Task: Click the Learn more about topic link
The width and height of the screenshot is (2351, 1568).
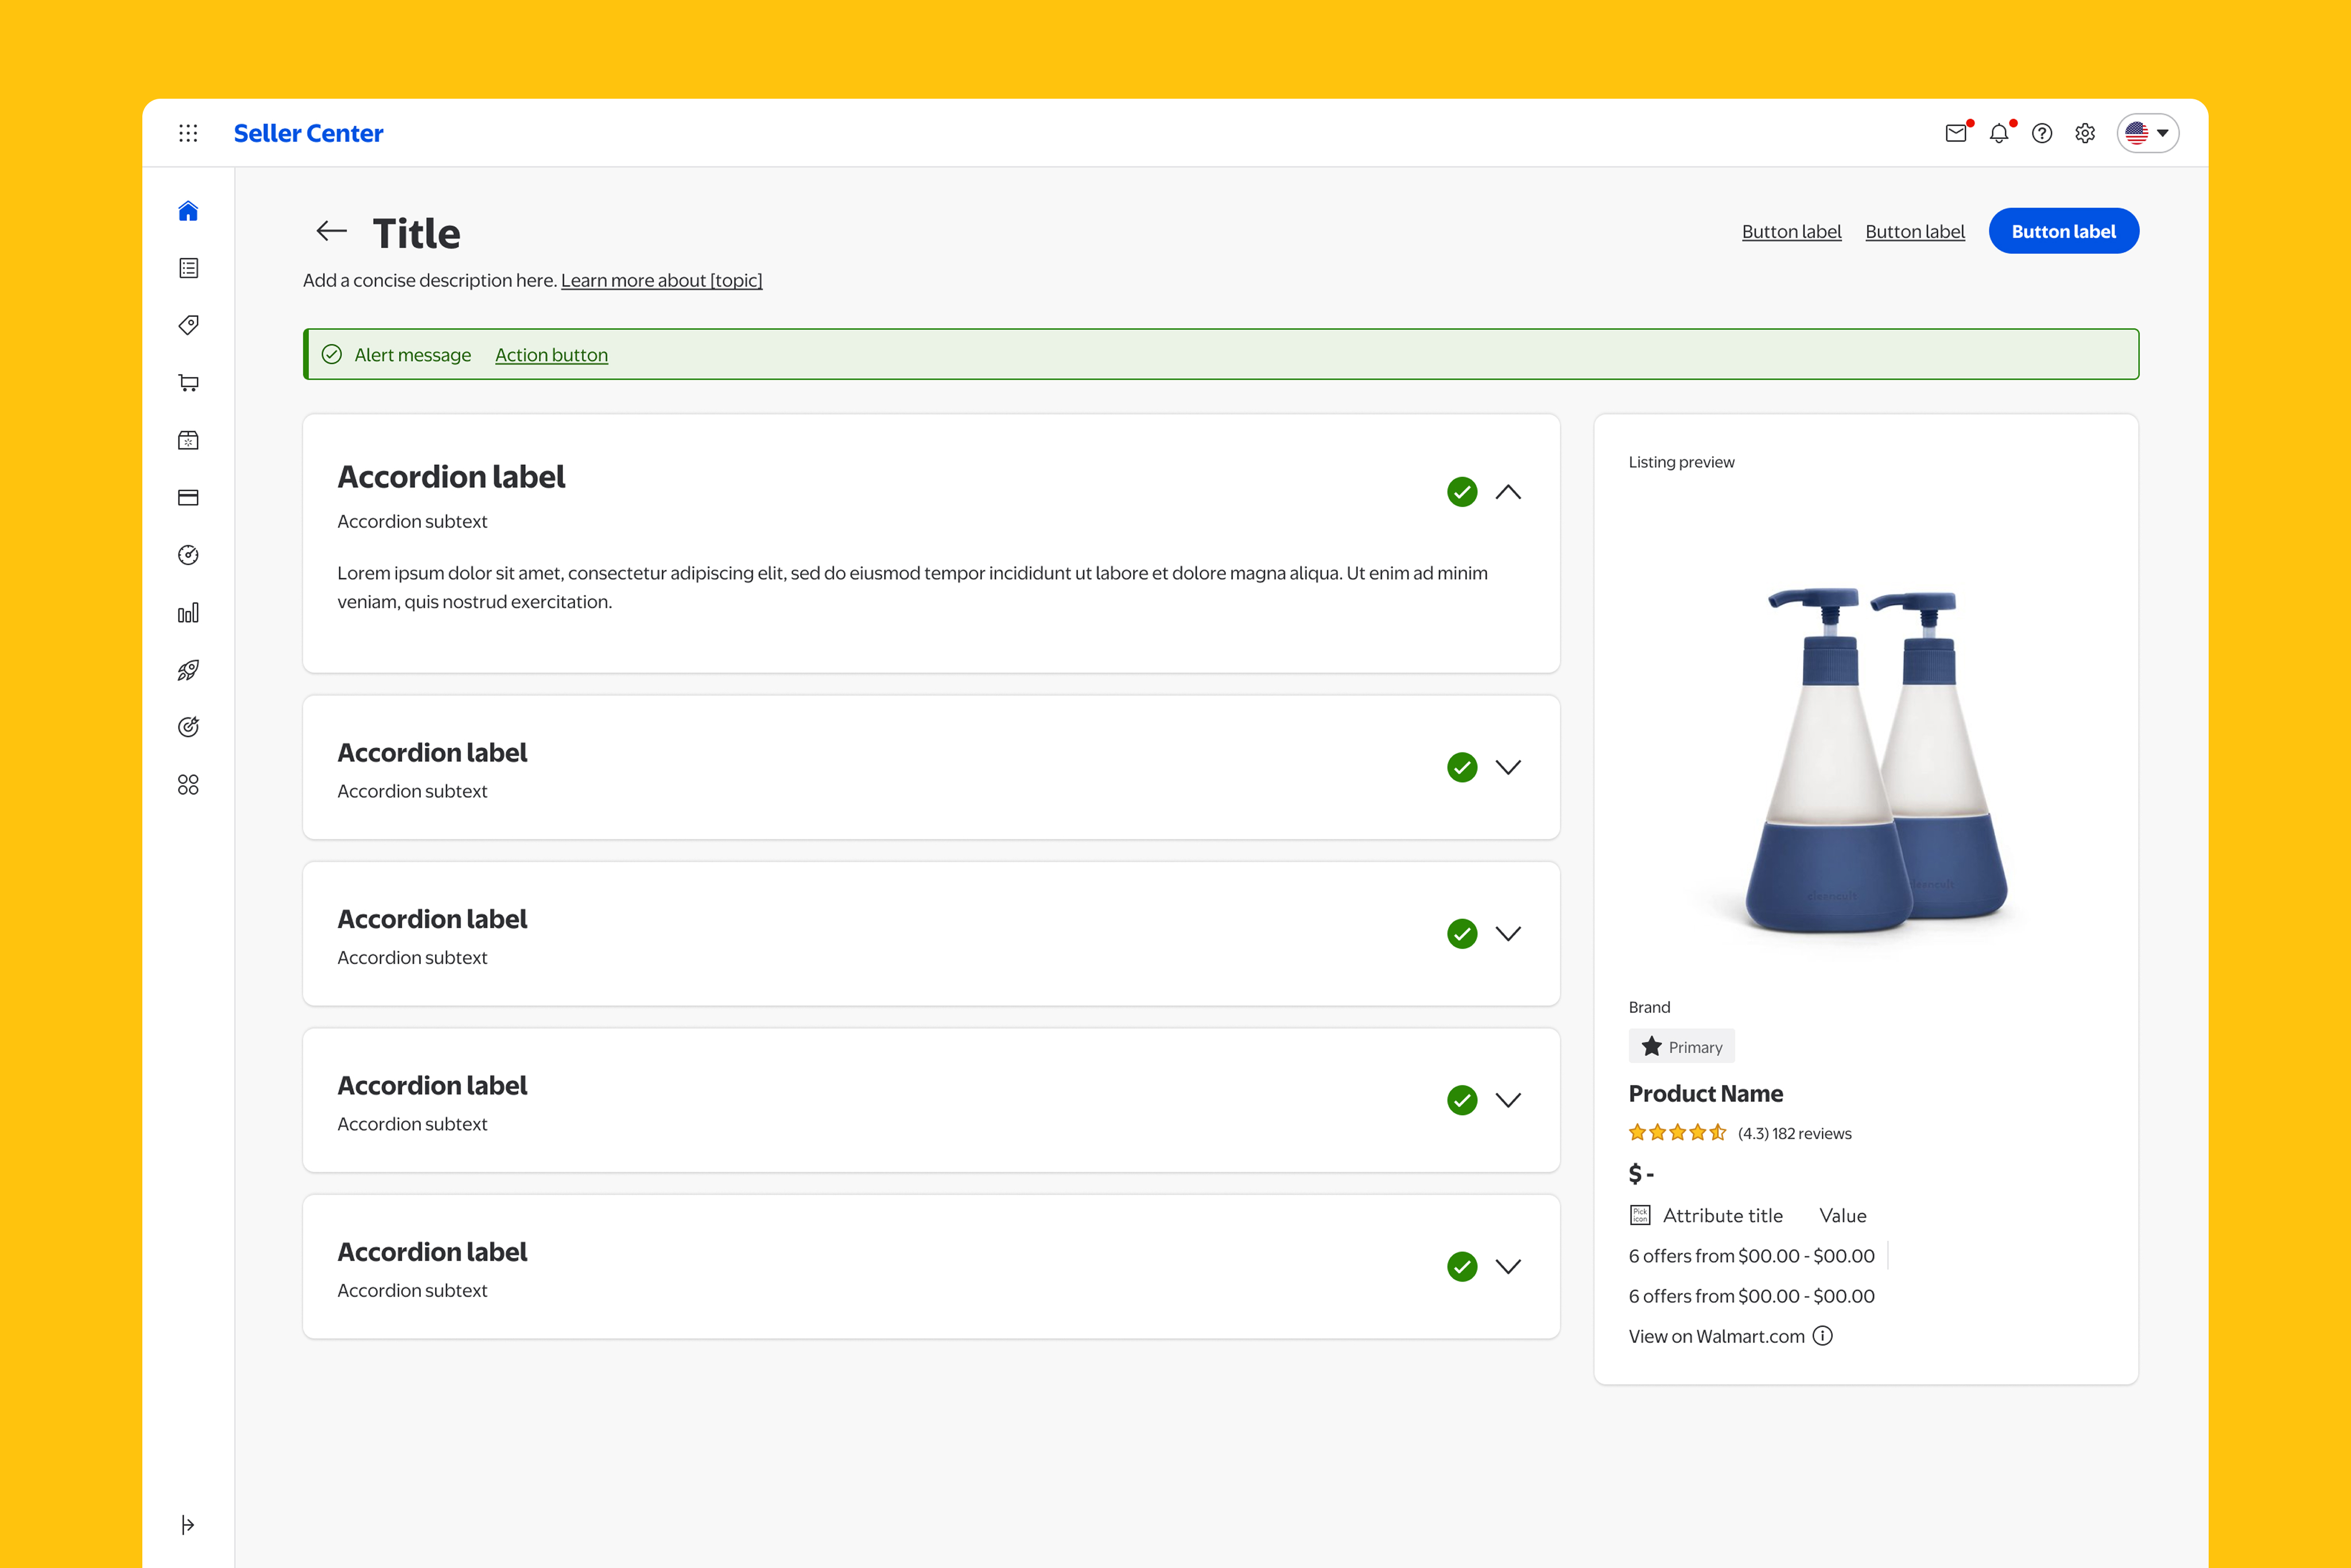Action: (x=661, y=281)
